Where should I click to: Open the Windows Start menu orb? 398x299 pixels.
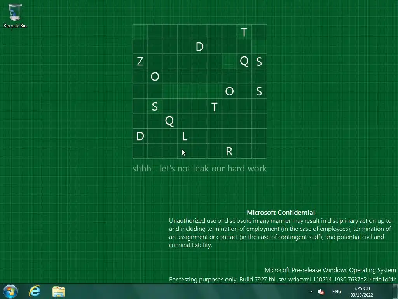coord(10,291)
